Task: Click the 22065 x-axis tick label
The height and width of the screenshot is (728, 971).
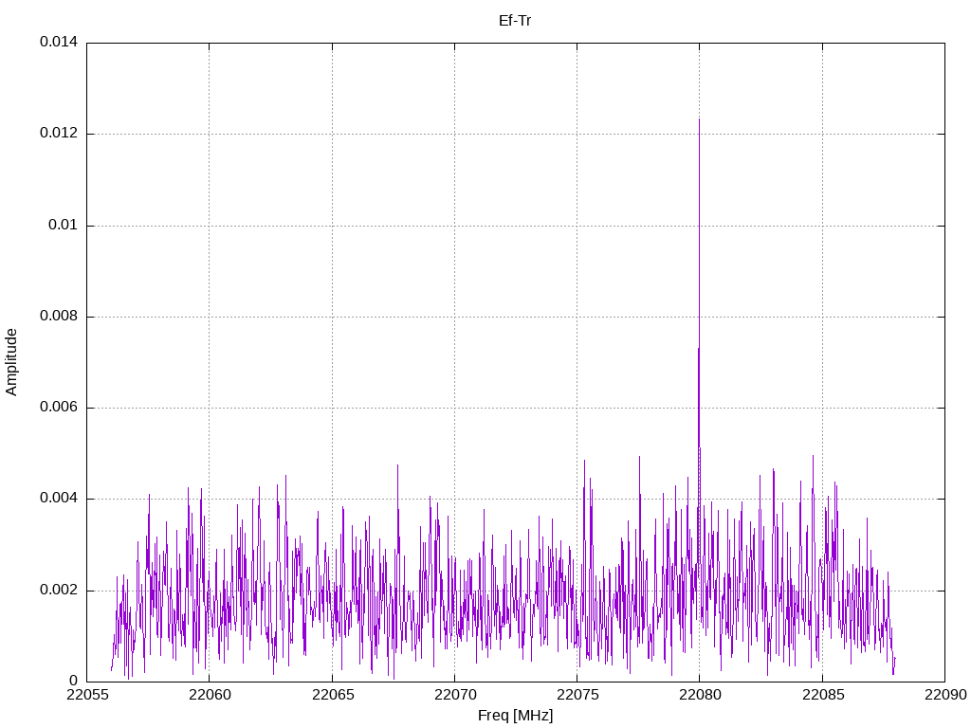Action: point(332,696)
